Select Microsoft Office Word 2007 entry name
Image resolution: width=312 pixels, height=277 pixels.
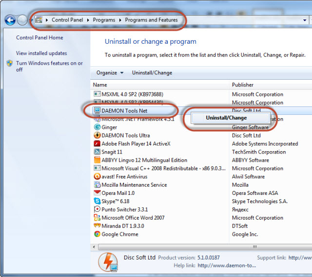tap(133, 218)
